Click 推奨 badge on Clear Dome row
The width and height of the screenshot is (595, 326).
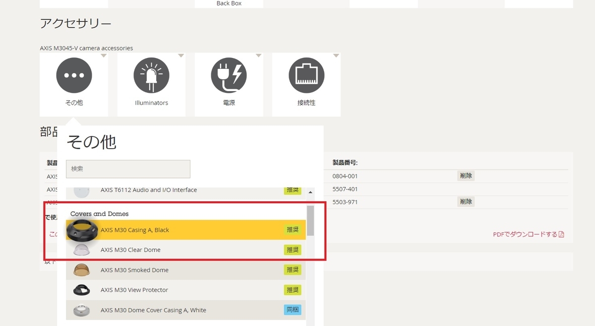pos(293,250)
